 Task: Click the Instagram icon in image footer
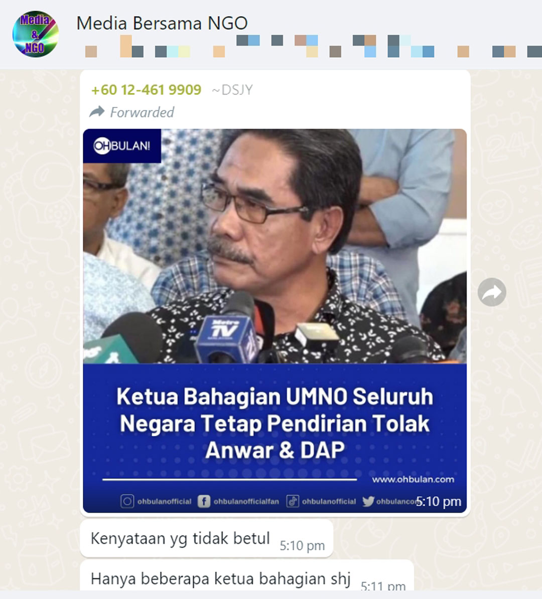(127, 501)
